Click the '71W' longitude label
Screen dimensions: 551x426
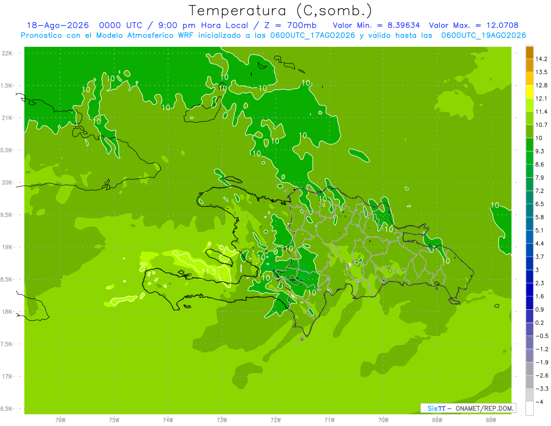(329, 420)
